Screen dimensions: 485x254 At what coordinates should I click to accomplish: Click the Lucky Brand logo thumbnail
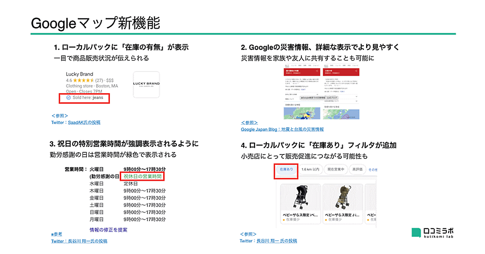tap(146, 84)
